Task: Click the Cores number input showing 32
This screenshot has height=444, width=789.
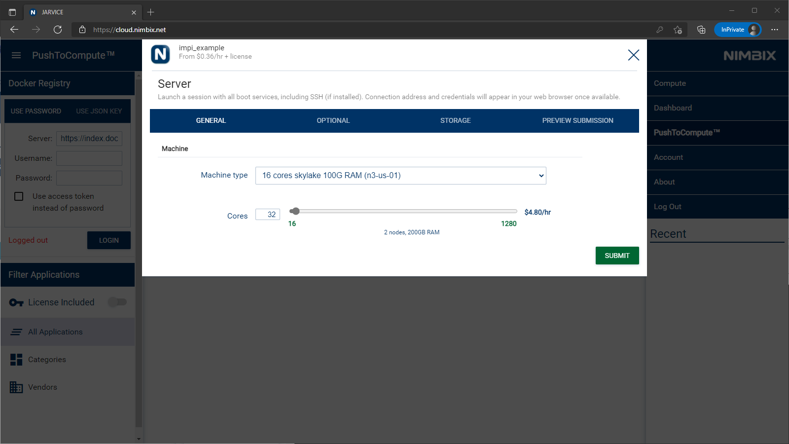Action: click(268, 215)
